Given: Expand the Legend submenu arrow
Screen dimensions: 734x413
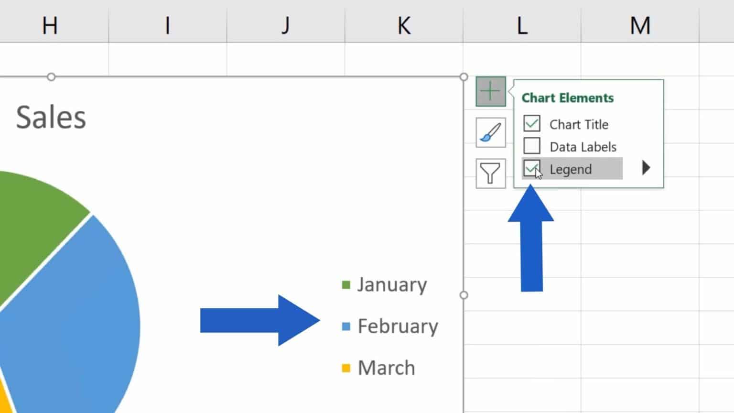Looking at the screenshot, I should point(646,168).
